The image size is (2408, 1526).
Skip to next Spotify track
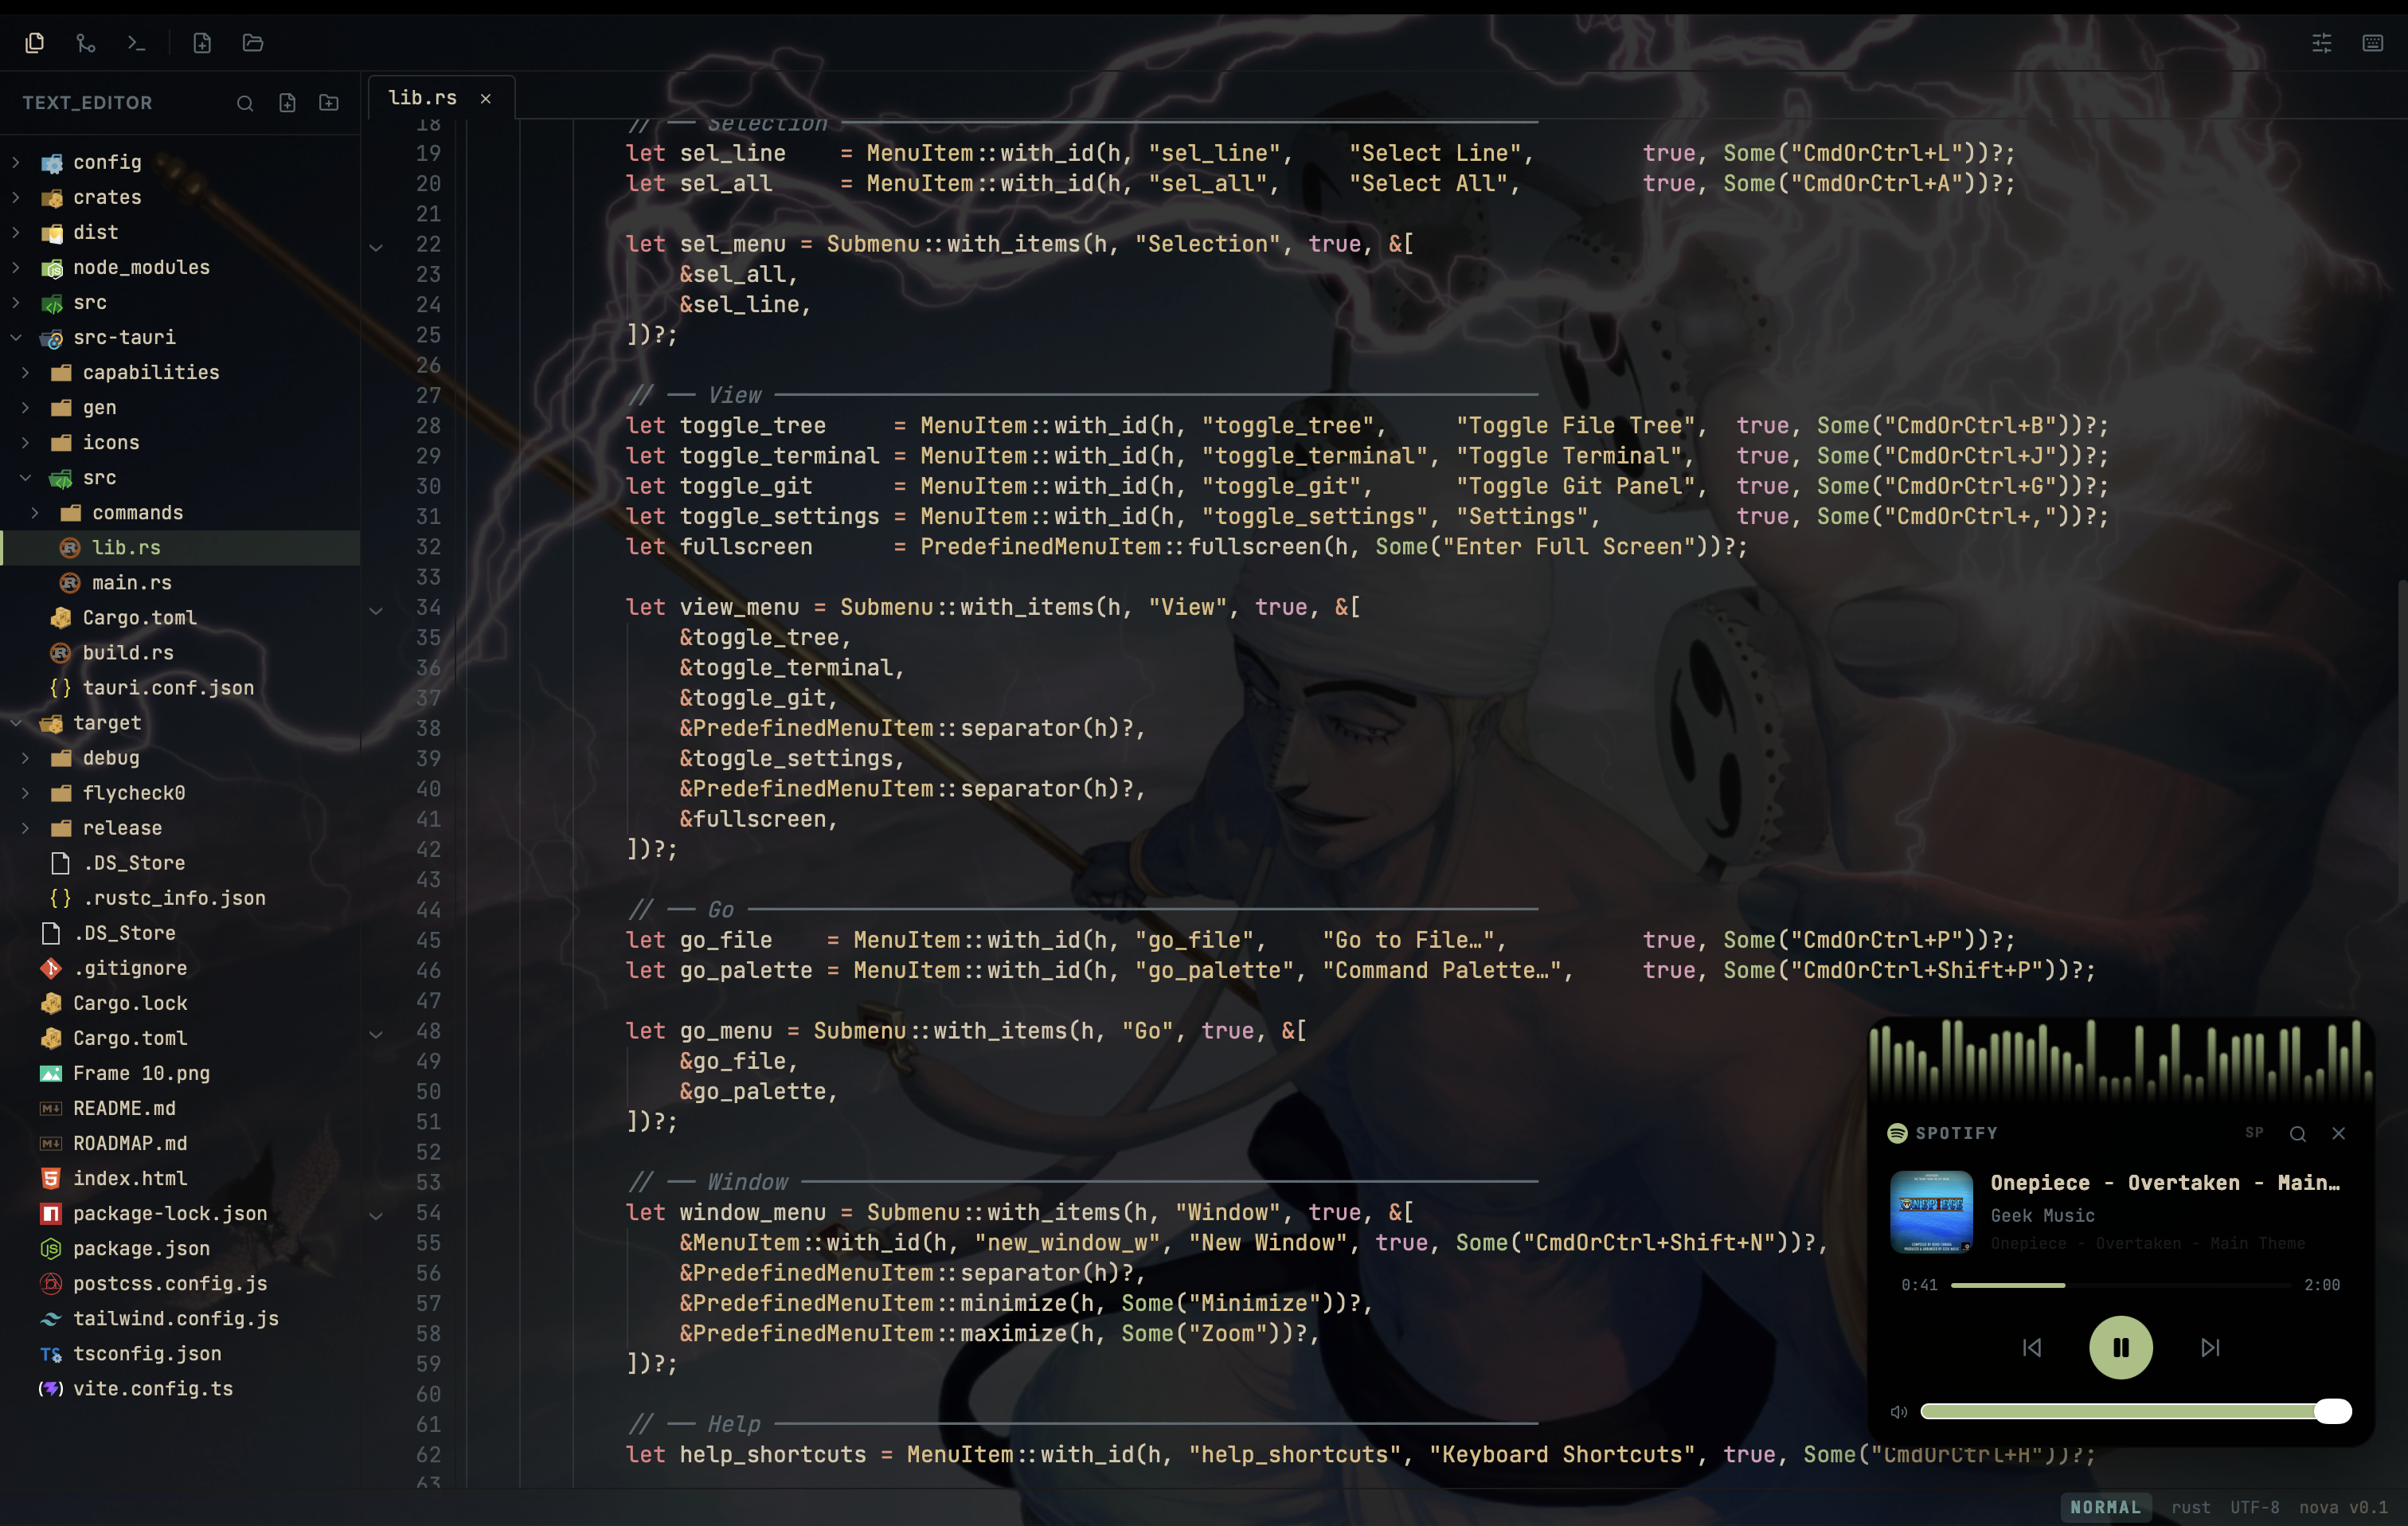pos(2210,1347)
